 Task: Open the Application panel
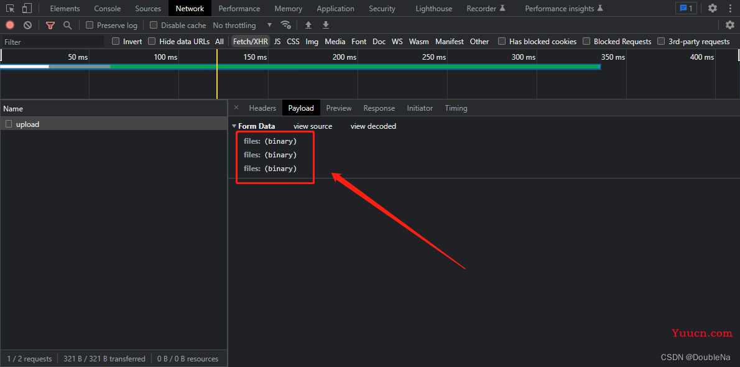336,9
